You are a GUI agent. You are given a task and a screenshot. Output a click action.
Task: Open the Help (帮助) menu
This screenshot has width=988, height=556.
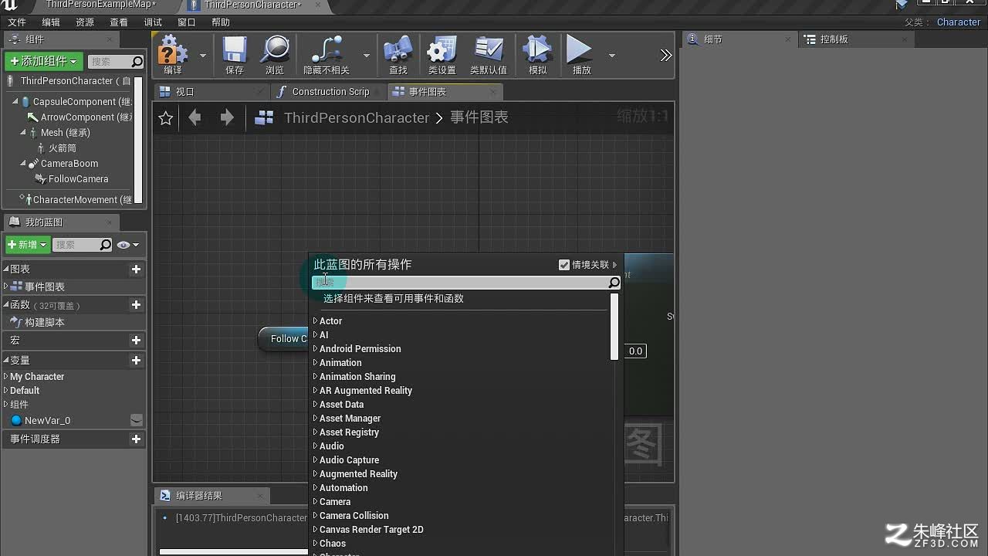pos(221,22)
